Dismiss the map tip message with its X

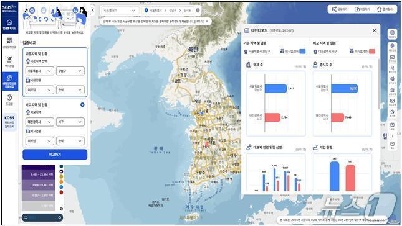207,22
